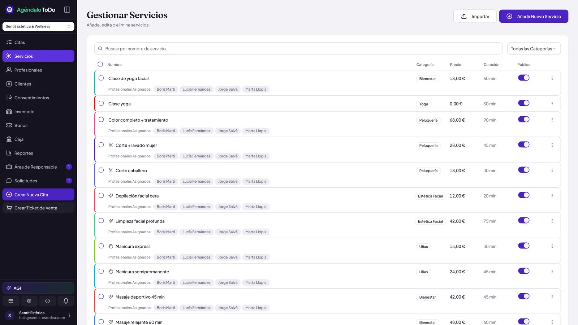This screenshot has width=578, height=325.
Task: Open three-dot menu for Manicura semipermanente
Action: point(552,272)
